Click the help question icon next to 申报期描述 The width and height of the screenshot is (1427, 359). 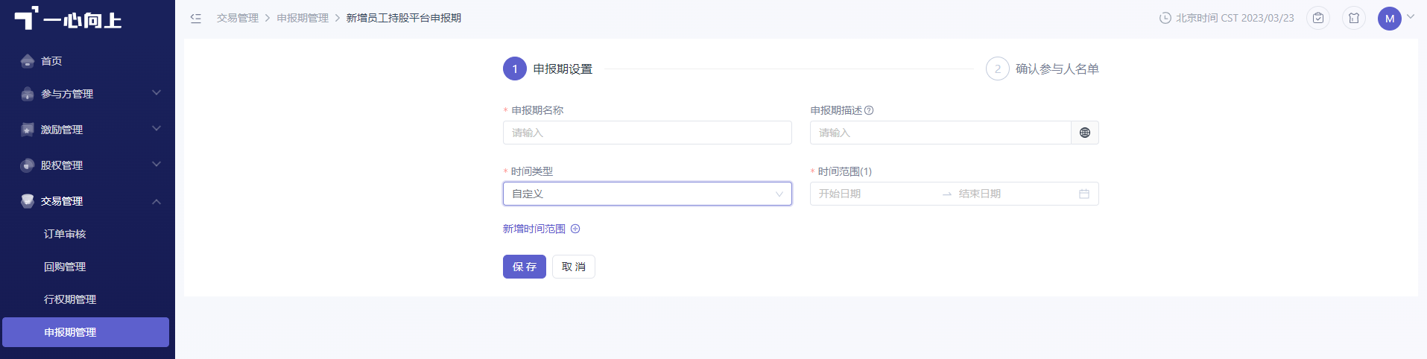(869, 110)
